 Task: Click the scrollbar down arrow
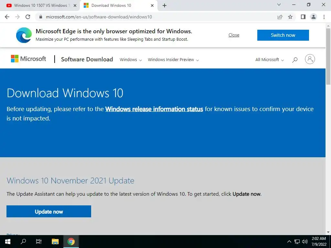click(x=328, y=232)
